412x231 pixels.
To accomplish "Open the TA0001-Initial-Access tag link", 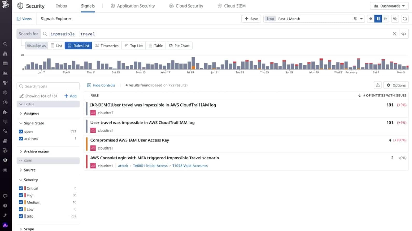I will tap(150, 166).
